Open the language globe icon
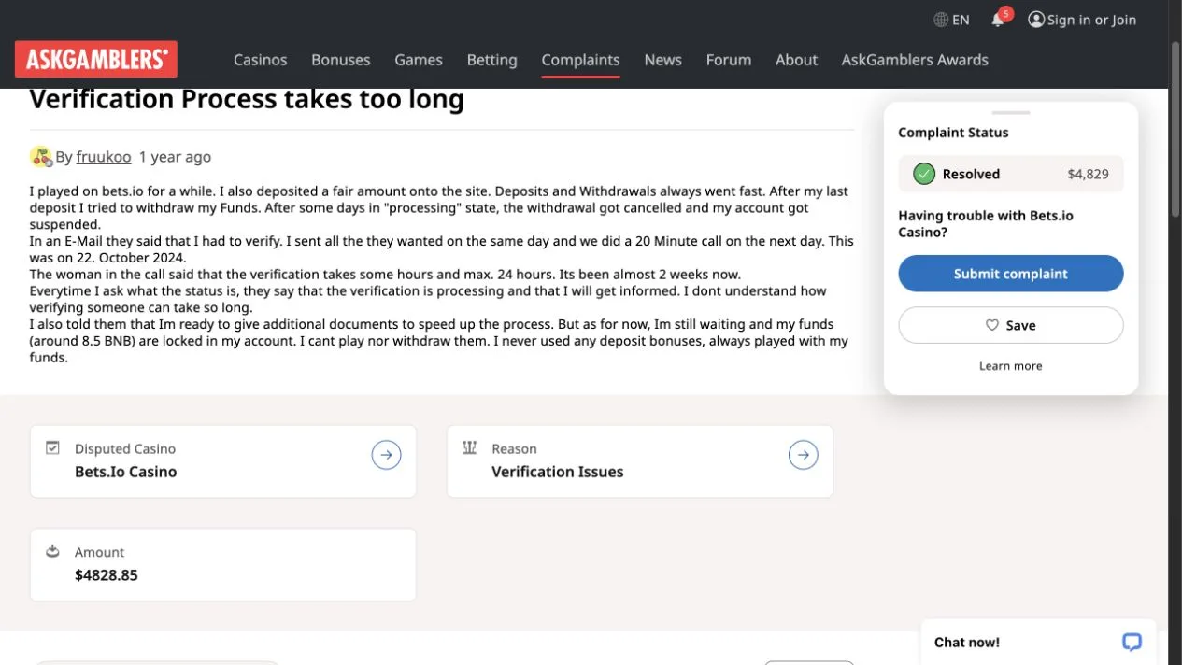1182x665 pixels. (941, 20)
